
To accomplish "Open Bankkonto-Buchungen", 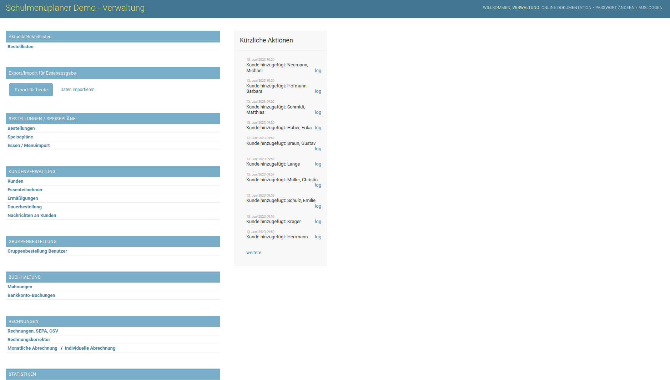I will [x=31, y=295].
